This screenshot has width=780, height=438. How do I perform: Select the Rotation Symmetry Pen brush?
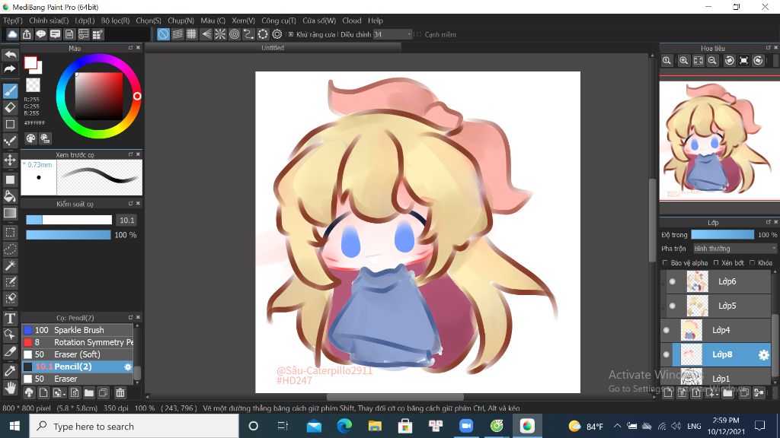pyautogui.click(x=78, y=342)
